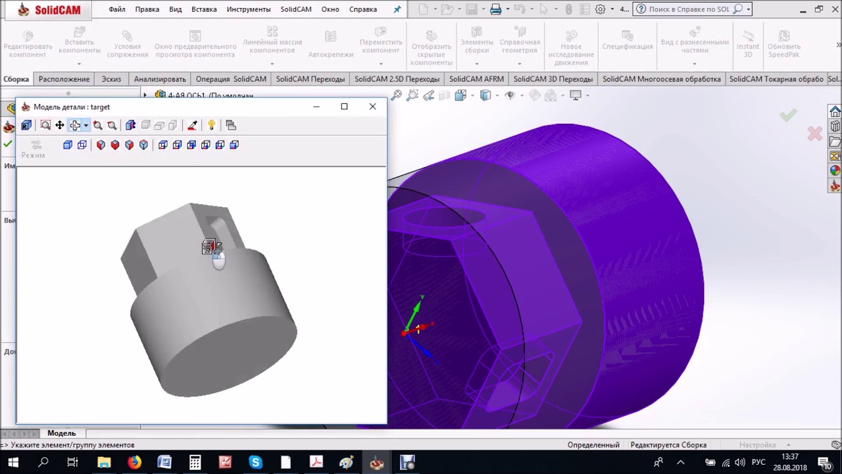Open the Appearances color ball in right pane
This screenshot has width=842, height=474.
coord(835,171)
